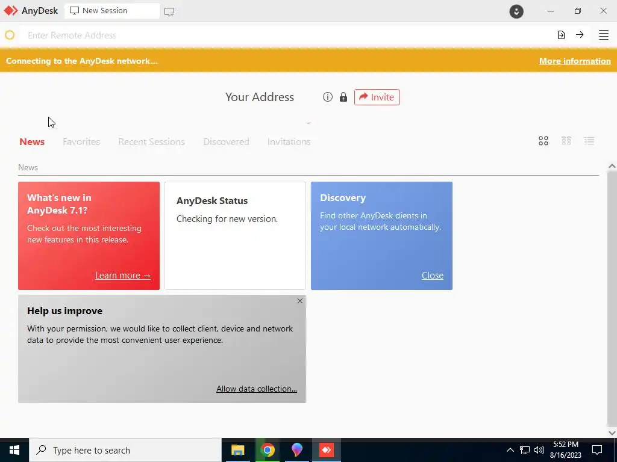Open the Discovered tab
Viewport: 617px width, 462px height.
(227, 141)
